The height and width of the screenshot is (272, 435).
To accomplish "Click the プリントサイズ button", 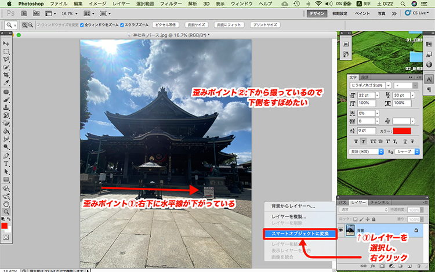I will tap(265, 25).
